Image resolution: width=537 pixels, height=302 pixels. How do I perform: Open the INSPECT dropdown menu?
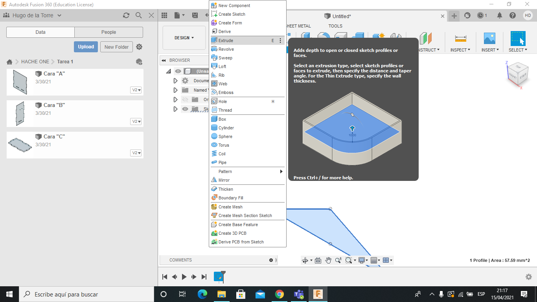click(x=460, y=50)
